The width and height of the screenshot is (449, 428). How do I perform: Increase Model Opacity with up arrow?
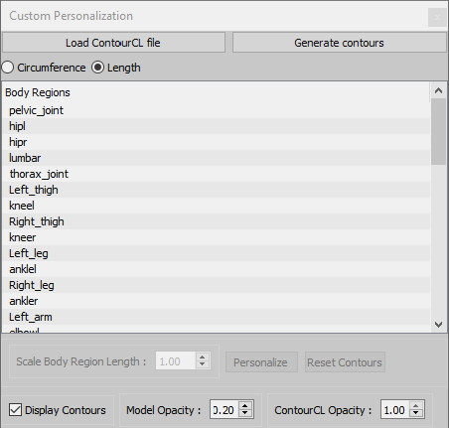pyautogui.click(x=245, y=406)
